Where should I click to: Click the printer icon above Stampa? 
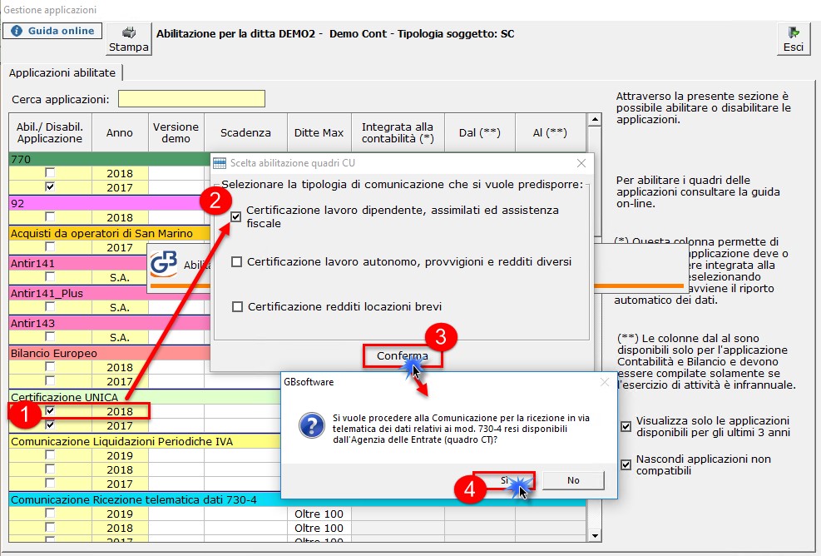point(129,32)
